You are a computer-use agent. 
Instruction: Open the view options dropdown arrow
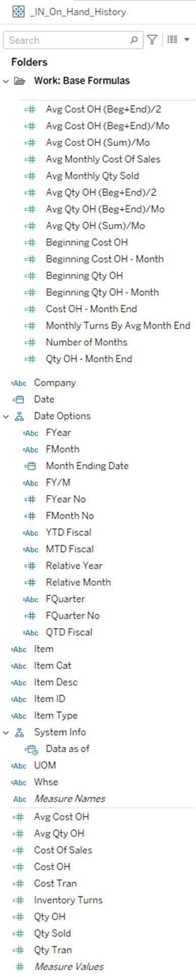pos(186,40)
